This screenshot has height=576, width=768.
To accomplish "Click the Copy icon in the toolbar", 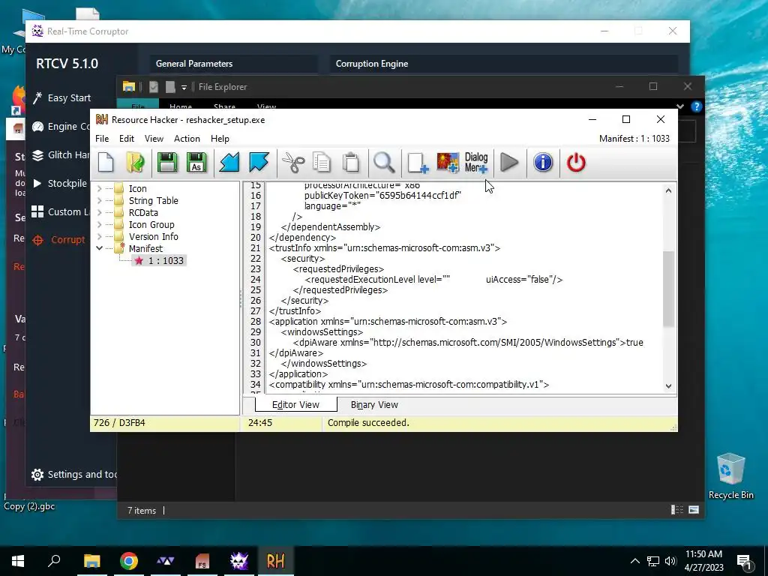I will point(322,163).
